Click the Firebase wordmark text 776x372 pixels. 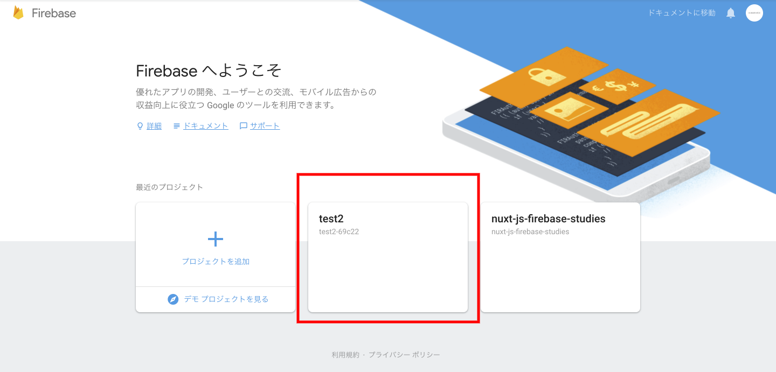[x=54, y=13]
